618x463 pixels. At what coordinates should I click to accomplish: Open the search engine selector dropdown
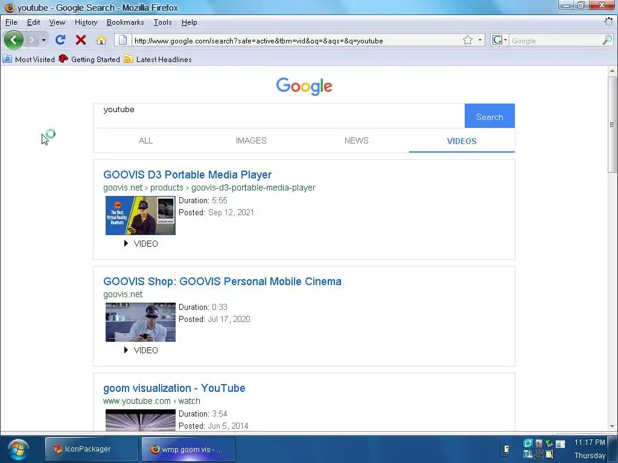tap(499, 40)
